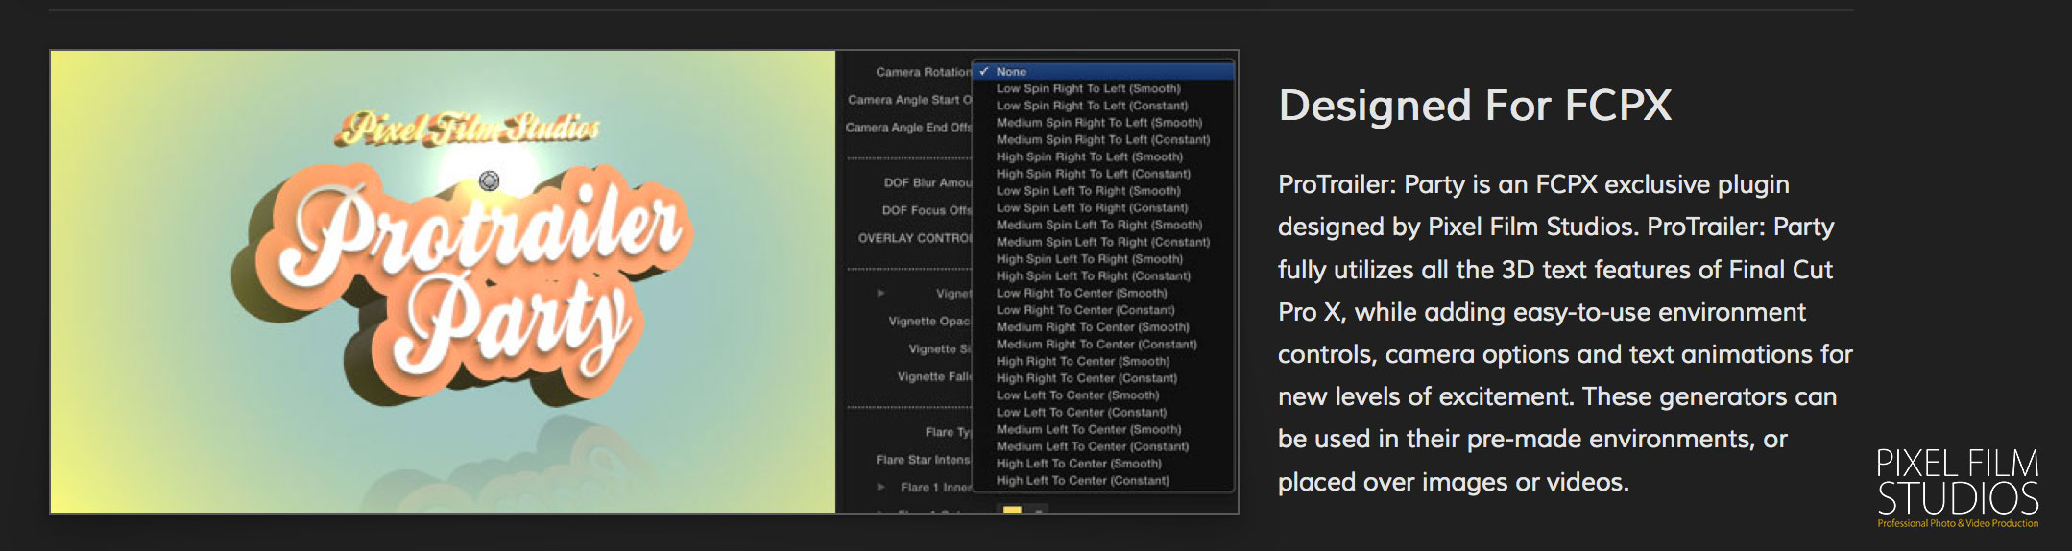Choose Medium Spin Left To Right (Constant)

coord(1103,242)
